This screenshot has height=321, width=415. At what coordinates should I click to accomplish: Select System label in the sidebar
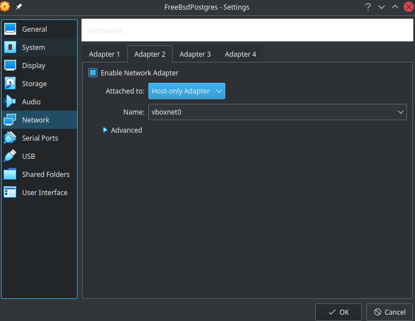[x=33, y=48]
